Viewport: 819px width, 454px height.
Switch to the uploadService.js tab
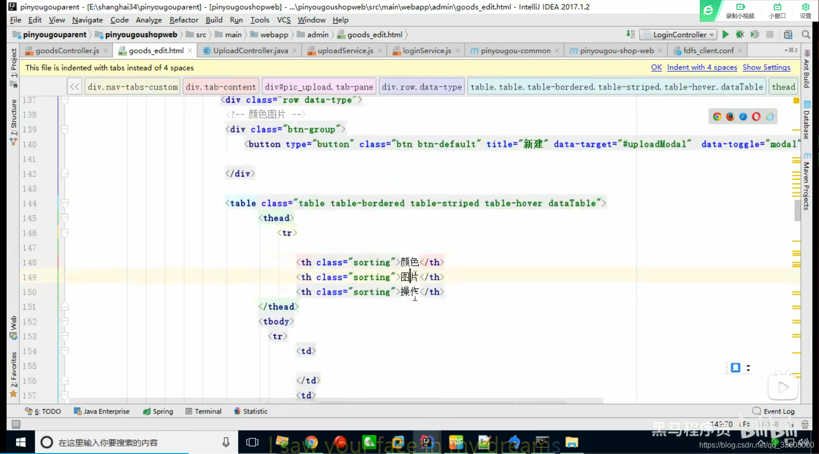coord(345,50)
